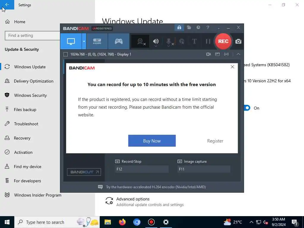This screenshot has width=304, height=228.
Task: Switch to game recording mode
Action: click(x=119, y=41)
